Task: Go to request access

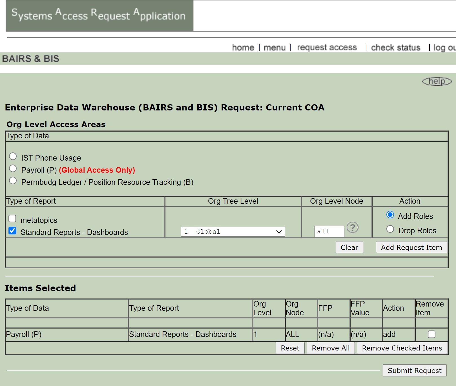Action: 327,47
